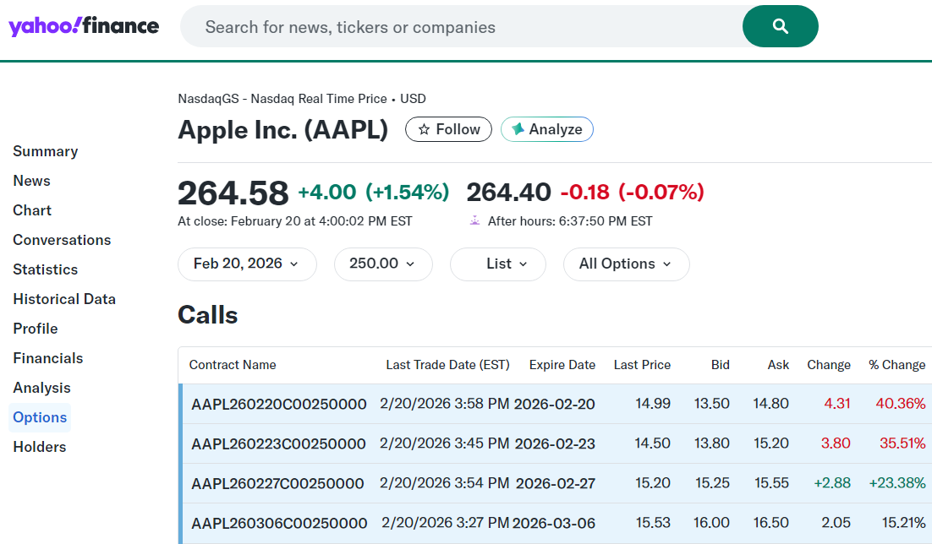Image resolution: width=932 pixels, height=544 pixels.
Task: Switch to the Summary tab
Action: 45,150
